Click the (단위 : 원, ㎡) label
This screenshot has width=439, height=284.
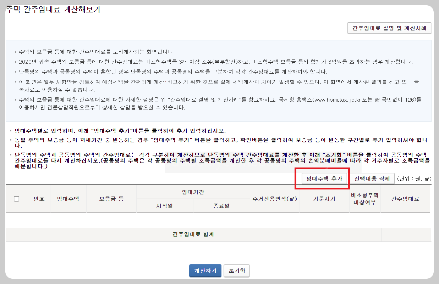coord(415,178)
